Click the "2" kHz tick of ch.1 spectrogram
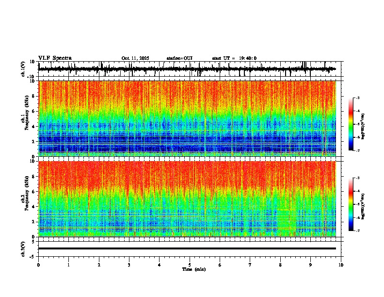 [x=34, y=141]
